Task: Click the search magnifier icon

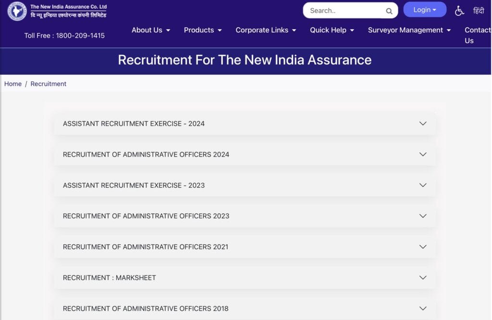Action: [x=389, y=11]
